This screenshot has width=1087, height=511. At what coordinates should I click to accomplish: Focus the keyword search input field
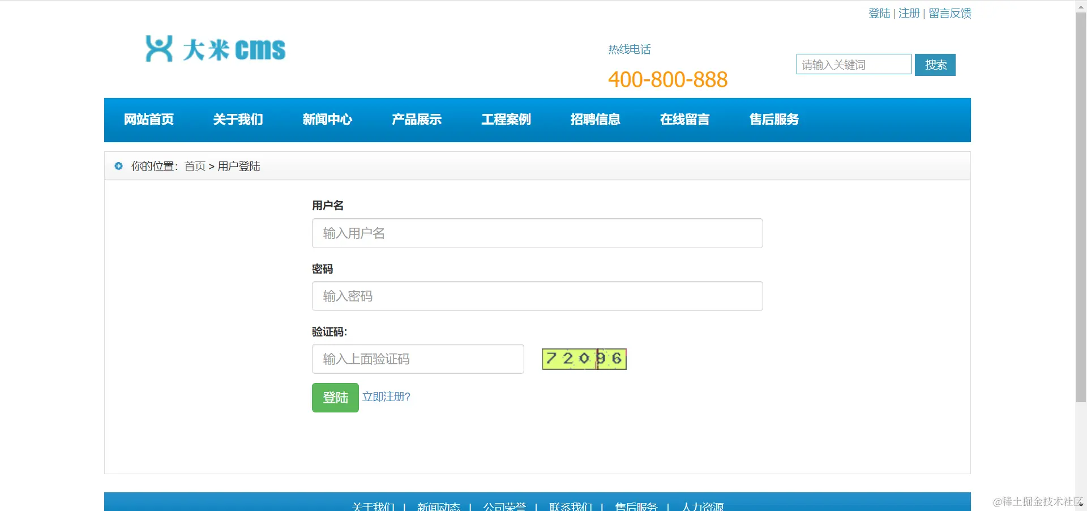click(854, 65)
